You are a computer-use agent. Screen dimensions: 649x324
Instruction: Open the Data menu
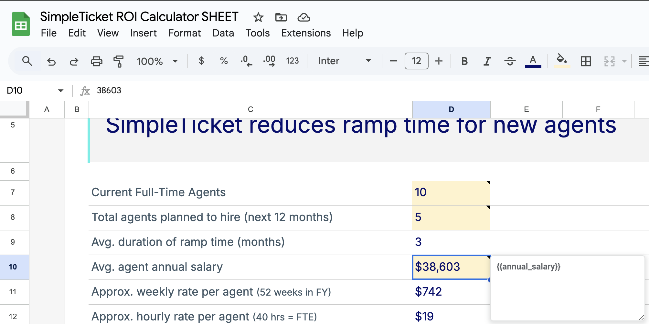(x=223, y=33)
